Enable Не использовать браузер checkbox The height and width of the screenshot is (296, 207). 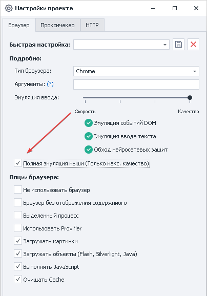pos(18,189)
